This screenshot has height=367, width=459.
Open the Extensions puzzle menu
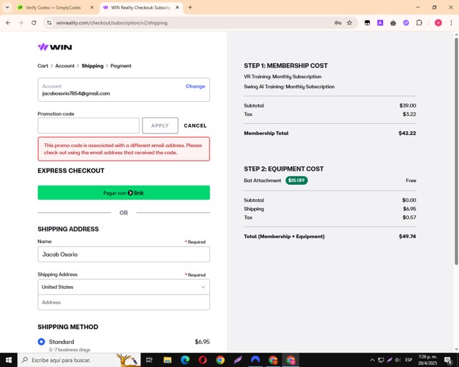[x=419, y=23]
